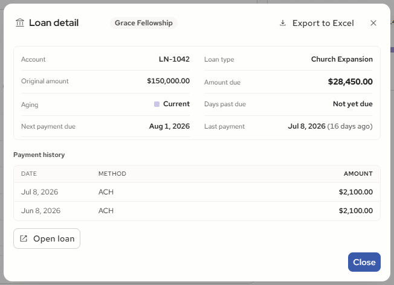Click the Aging field label
Viewport: 394px width, 285px height.
tap(30, 104)
